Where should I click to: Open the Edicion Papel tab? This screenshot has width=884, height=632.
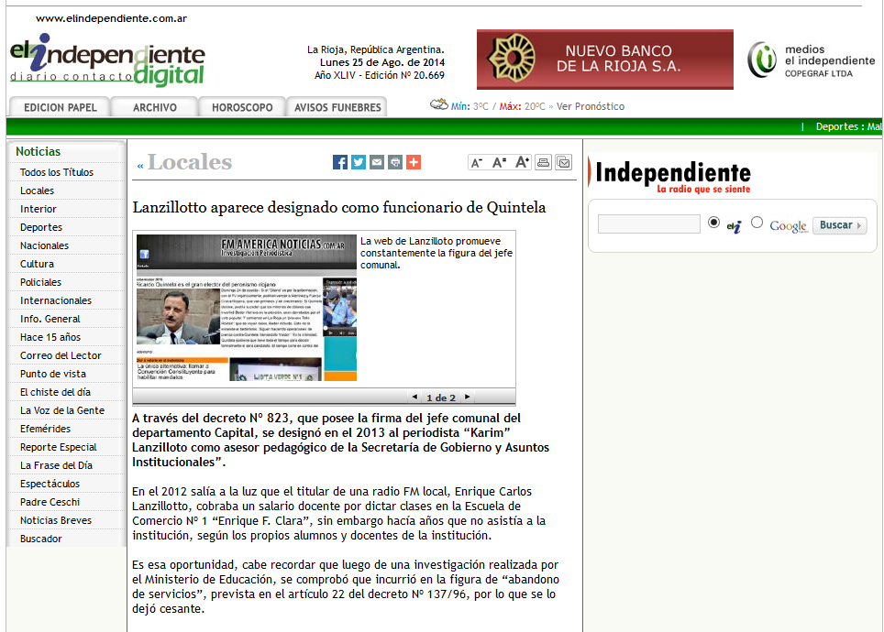60,107
